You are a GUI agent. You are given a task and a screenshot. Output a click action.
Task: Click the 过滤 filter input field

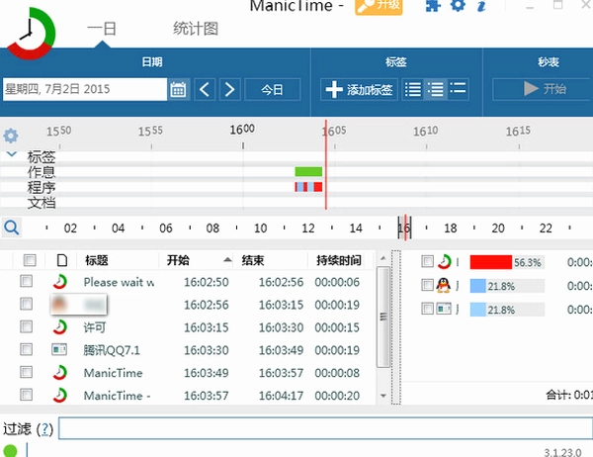(325, 428)
